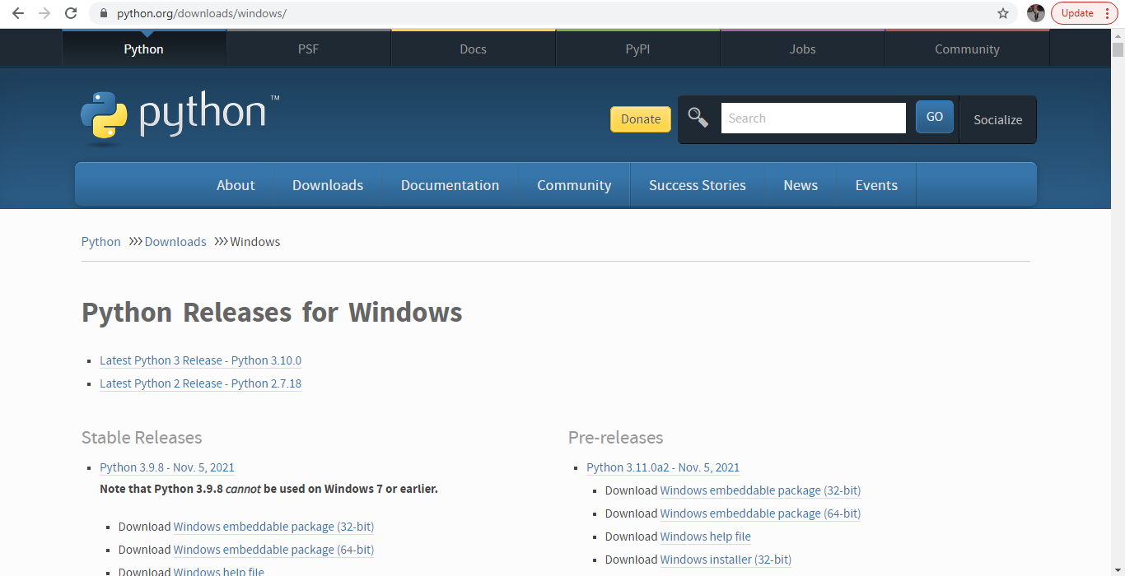This screenshot has width=1125, height=576.
Task: Open the Success Stories menu
Action: [x=698, y=185]
